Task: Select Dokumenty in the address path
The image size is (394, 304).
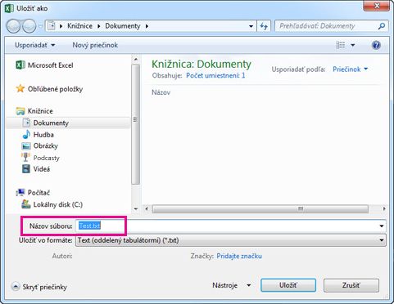Action: [x=123, y=26]
